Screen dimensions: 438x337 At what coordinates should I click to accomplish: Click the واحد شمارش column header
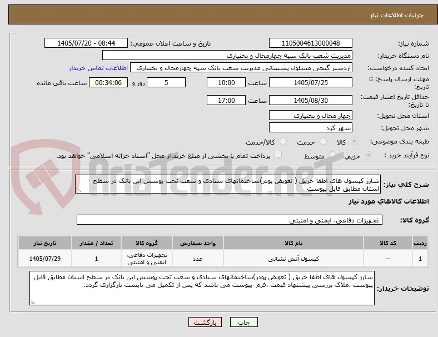pyautogui.click(x=198, y=243)
